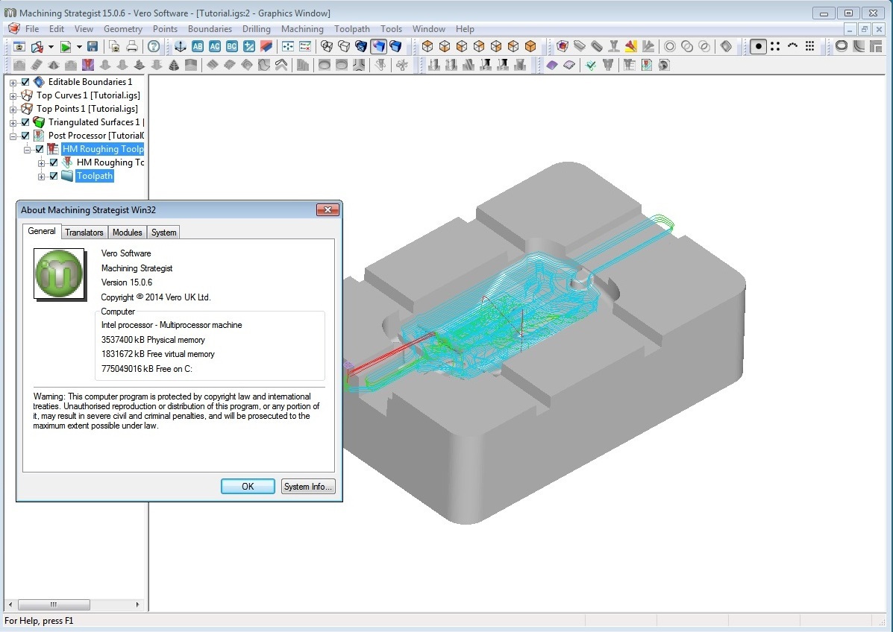Expand the Top Points 1 tree node
The width and height of the screenshot is (893, 632).
point(13,110)
